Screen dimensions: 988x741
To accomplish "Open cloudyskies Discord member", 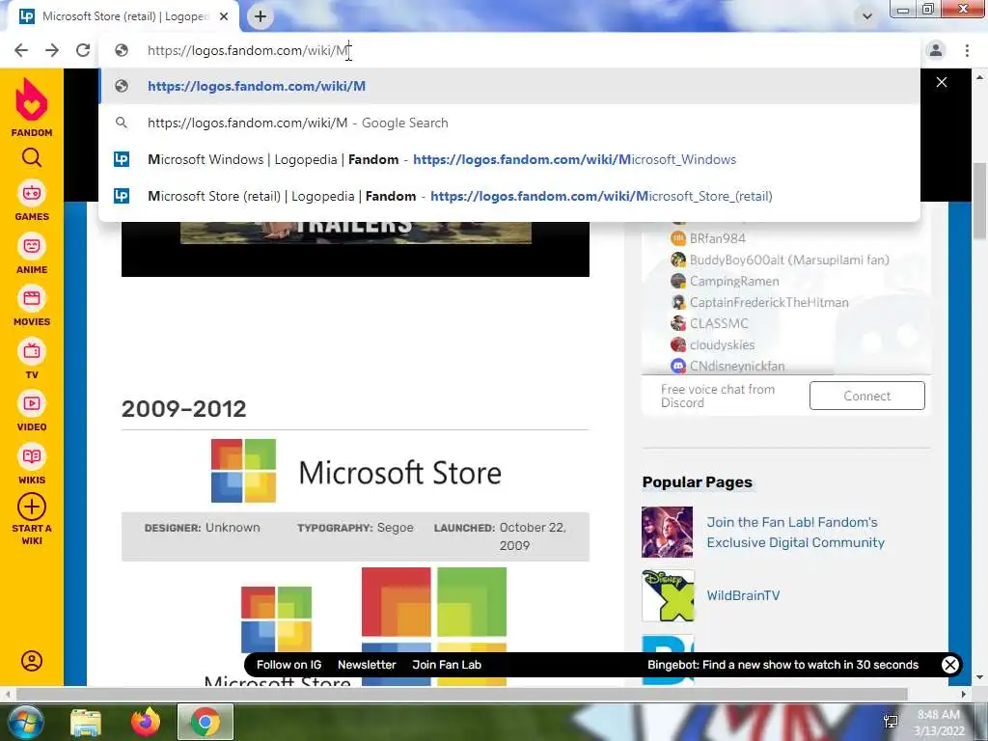I will [713, 344].
